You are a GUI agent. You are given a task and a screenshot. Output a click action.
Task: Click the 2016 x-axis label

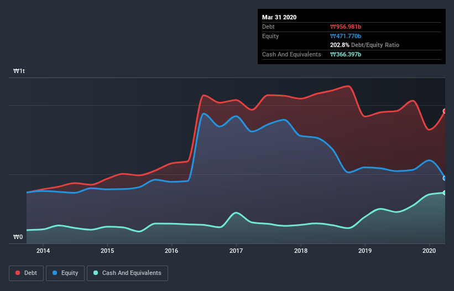pos(171,251)
